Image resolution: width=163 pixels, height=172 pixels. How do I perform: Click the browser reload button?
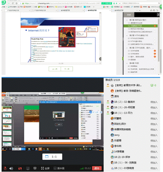coord(13,3)
